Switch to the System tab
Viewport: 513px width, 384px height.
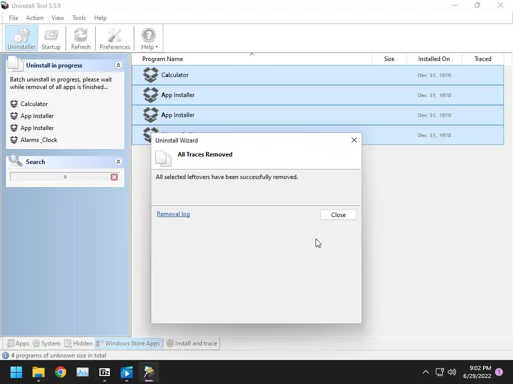(47, 343)
